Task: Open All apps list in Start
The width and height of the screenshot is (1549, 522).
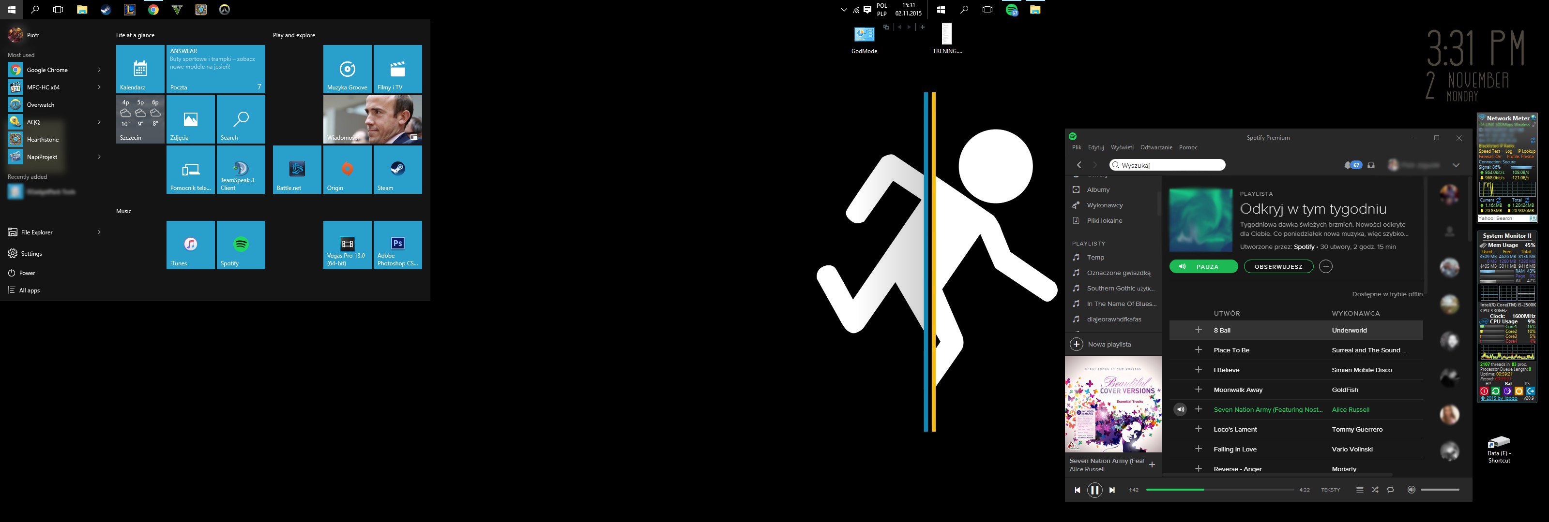Action: coord(24,290)
